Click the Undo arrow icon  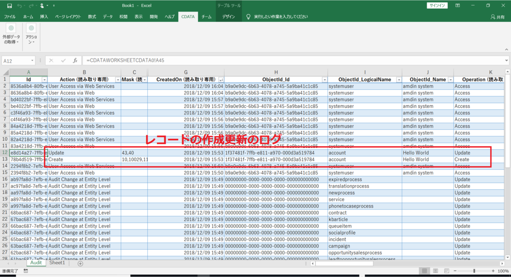pyautogui.click(x=19, y=5)
